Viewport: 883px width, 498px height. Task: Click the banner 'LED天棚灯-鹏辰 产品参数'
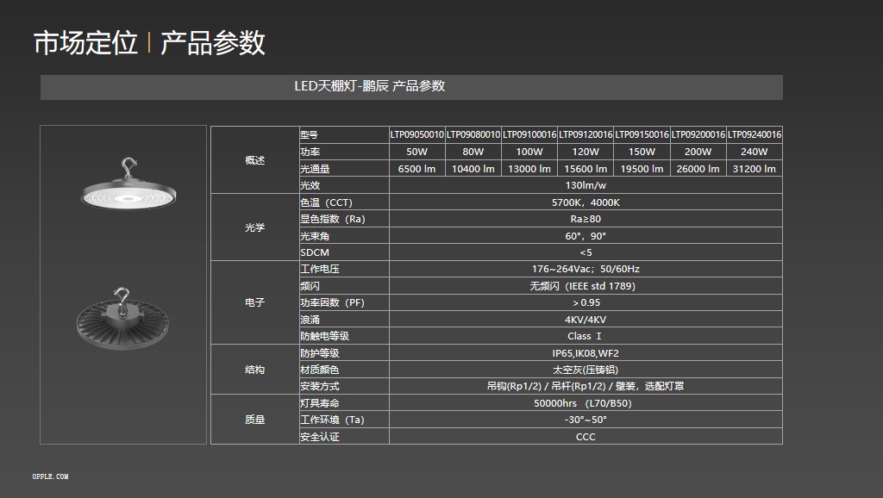tap(411, 87)
